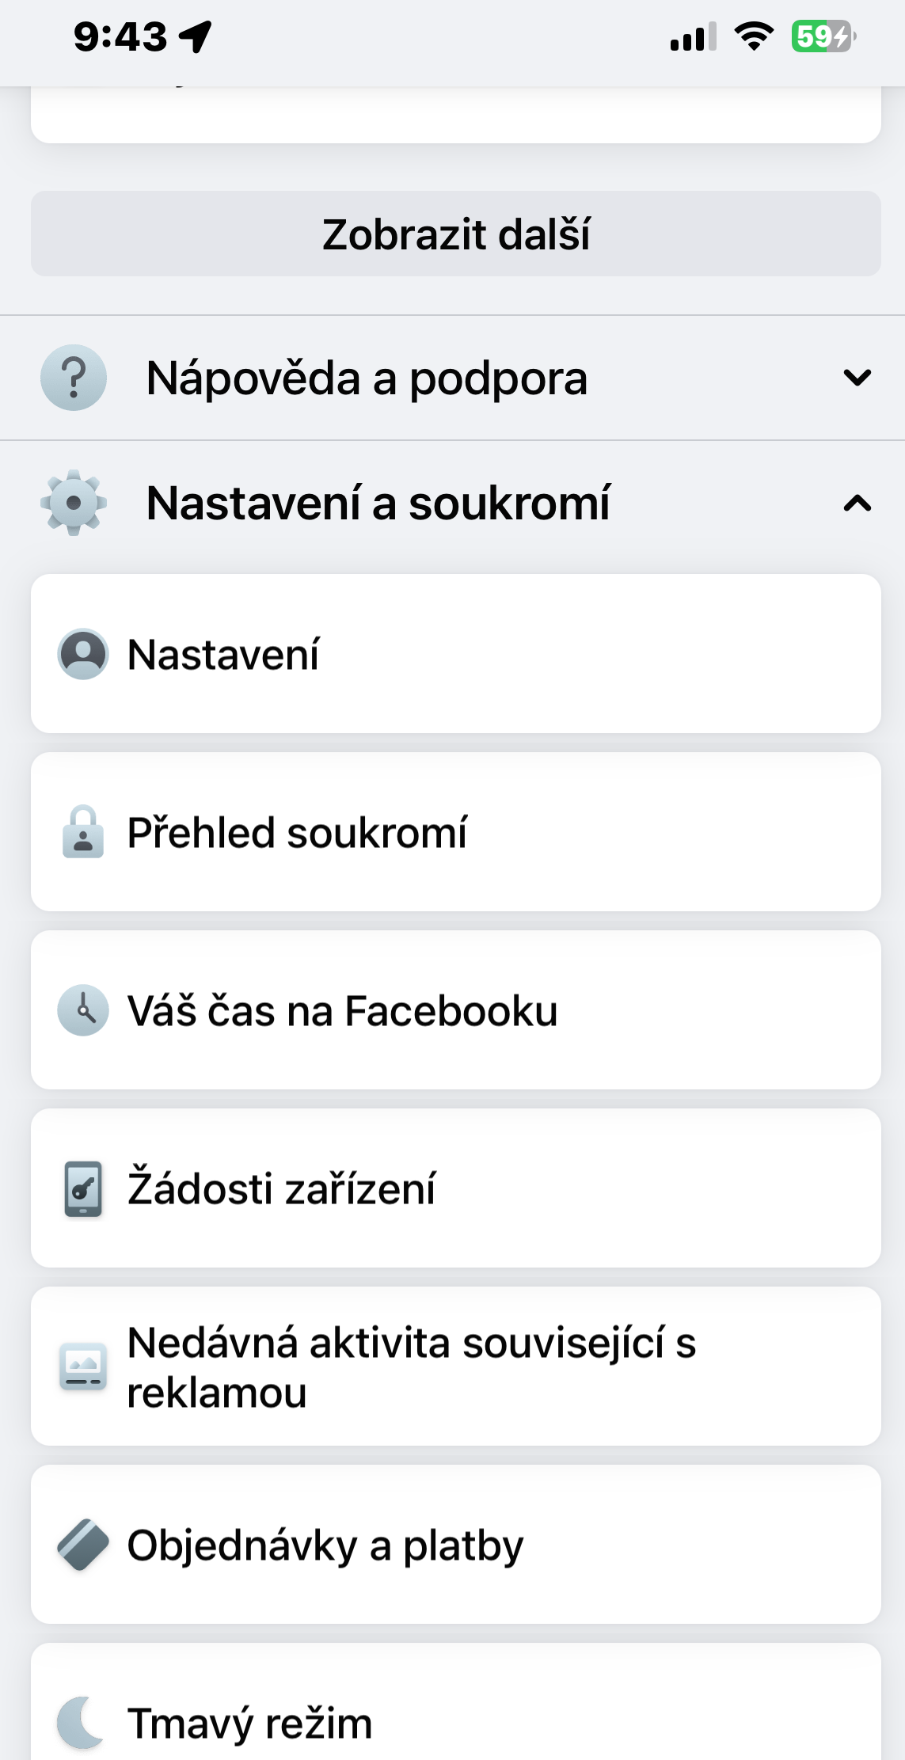Tap the clock icon for Váš čas na Facebooku
The width and height of the screenshot is (905, 1760).
coord(83,1010)
